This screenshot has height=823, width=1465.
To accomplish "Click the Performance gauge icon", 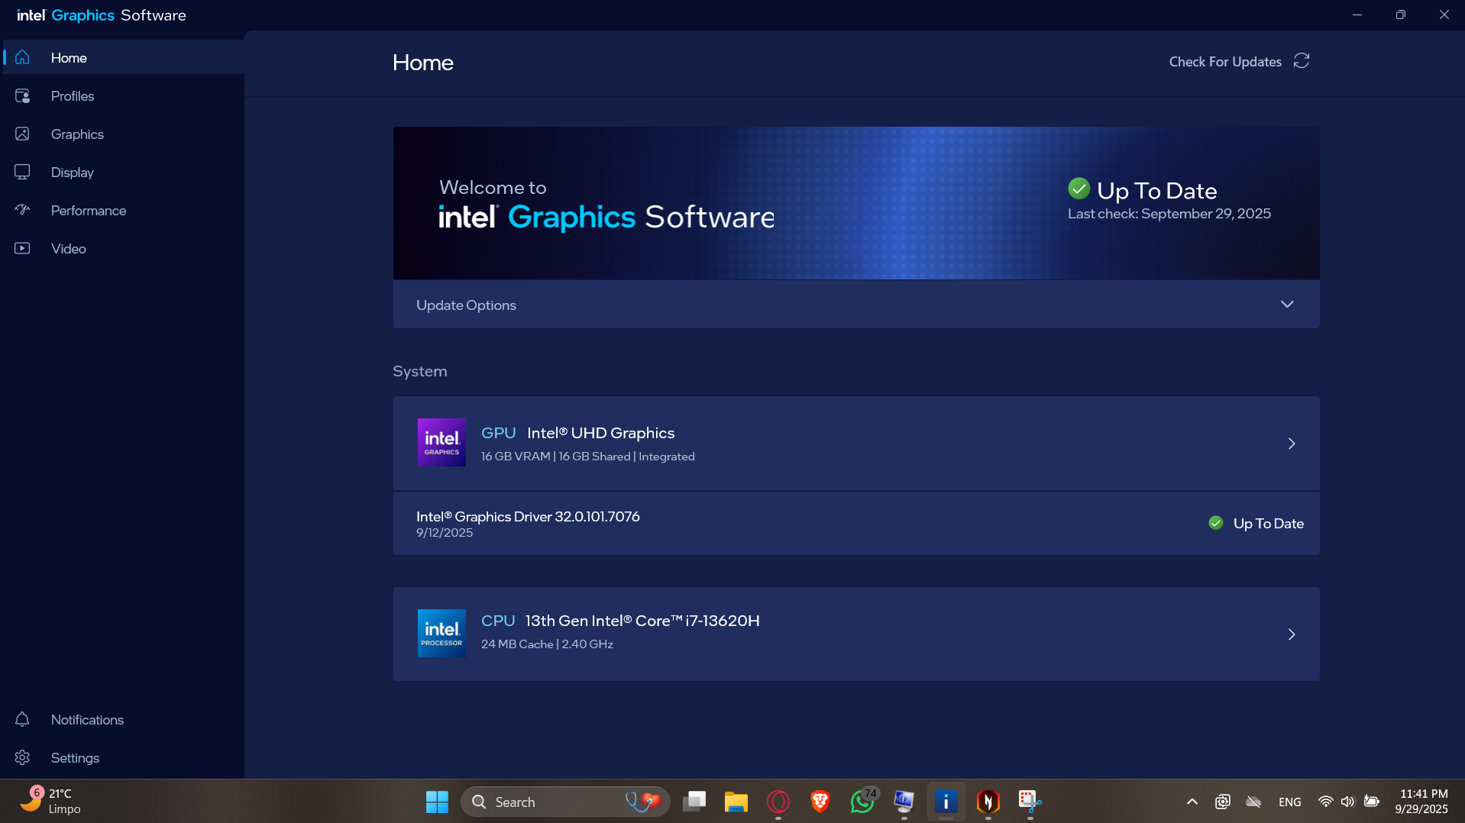I will tap(22, 210).
